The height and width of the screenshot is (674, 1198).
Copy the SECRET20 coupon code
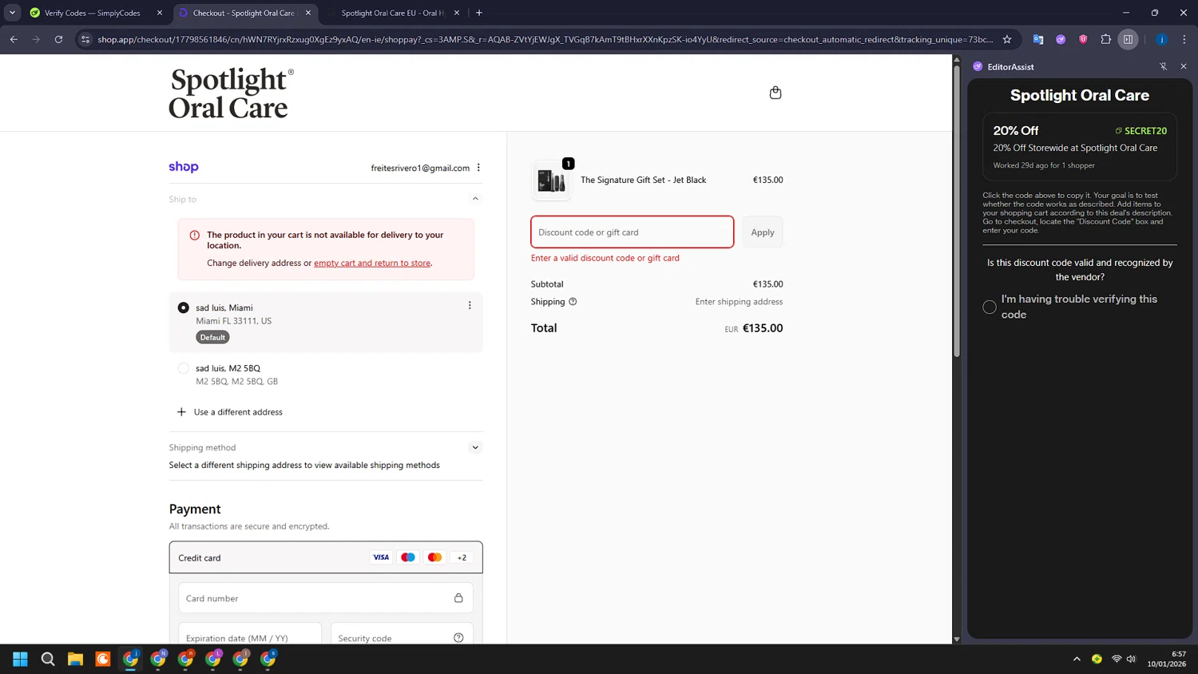1141,131
